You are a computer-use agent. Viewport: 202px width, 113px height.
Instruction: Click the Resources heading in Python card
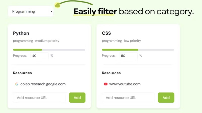(22, 73)
